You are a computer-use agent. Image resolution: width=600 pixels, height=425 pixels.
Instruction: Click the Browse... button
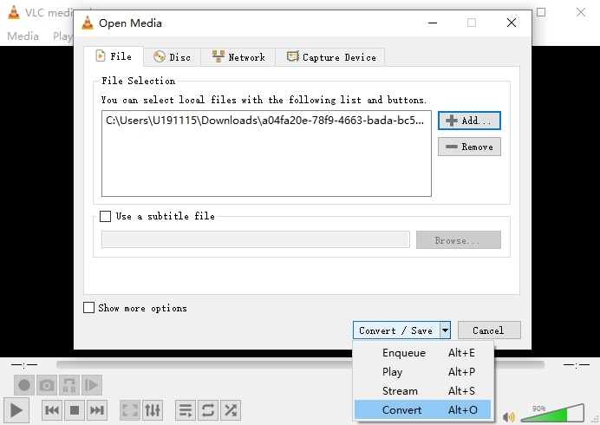click(459, 239)
